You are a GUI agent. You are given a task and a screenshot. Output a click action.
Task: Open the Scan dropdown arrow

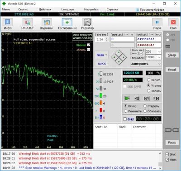pos(106,55)
